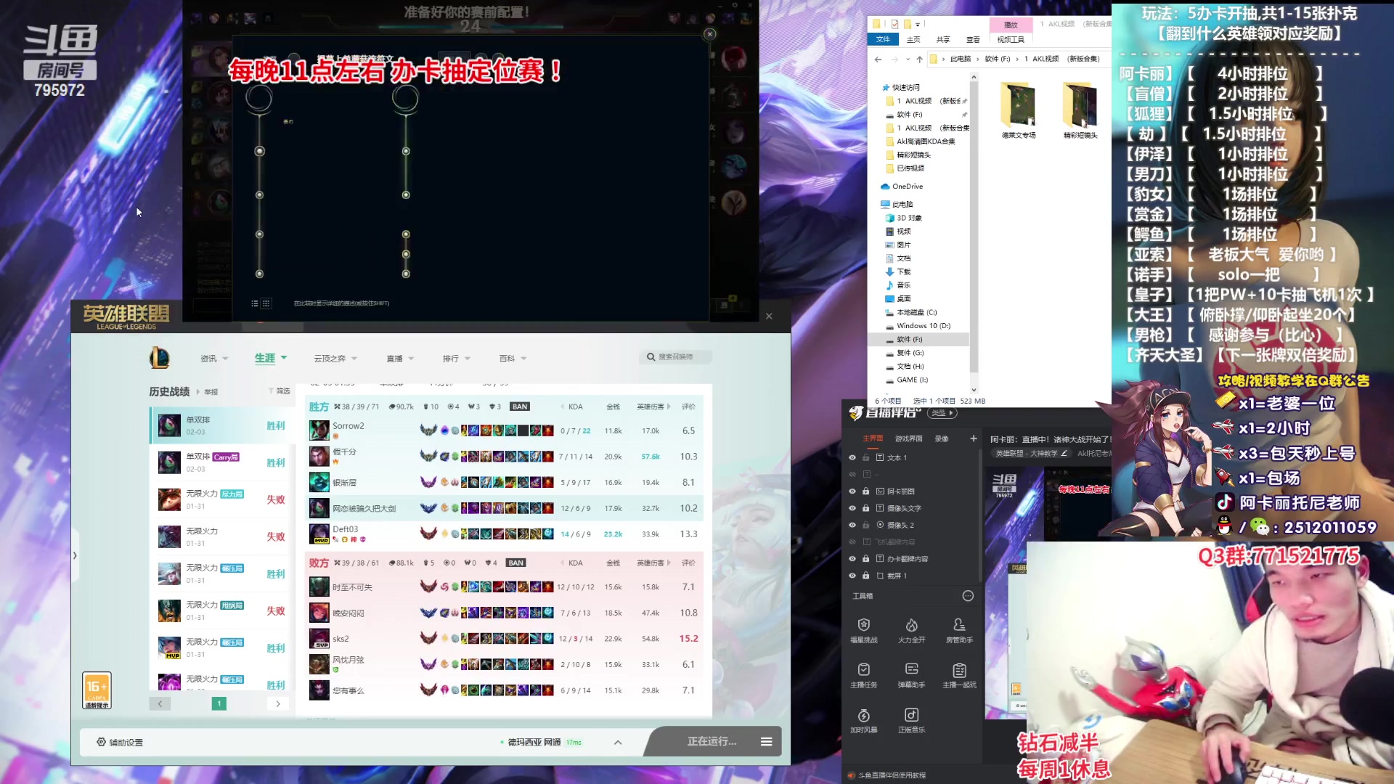The image size is (1394, 784).
Task: Toggle visibility of 阿卡丽图 source
Action: pos(852,491)
